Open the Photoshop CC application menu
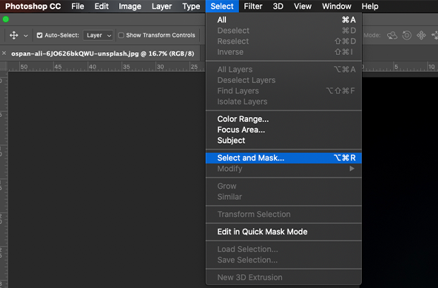The height and width of the screenshot is (288, 438). tap(32, 6)
